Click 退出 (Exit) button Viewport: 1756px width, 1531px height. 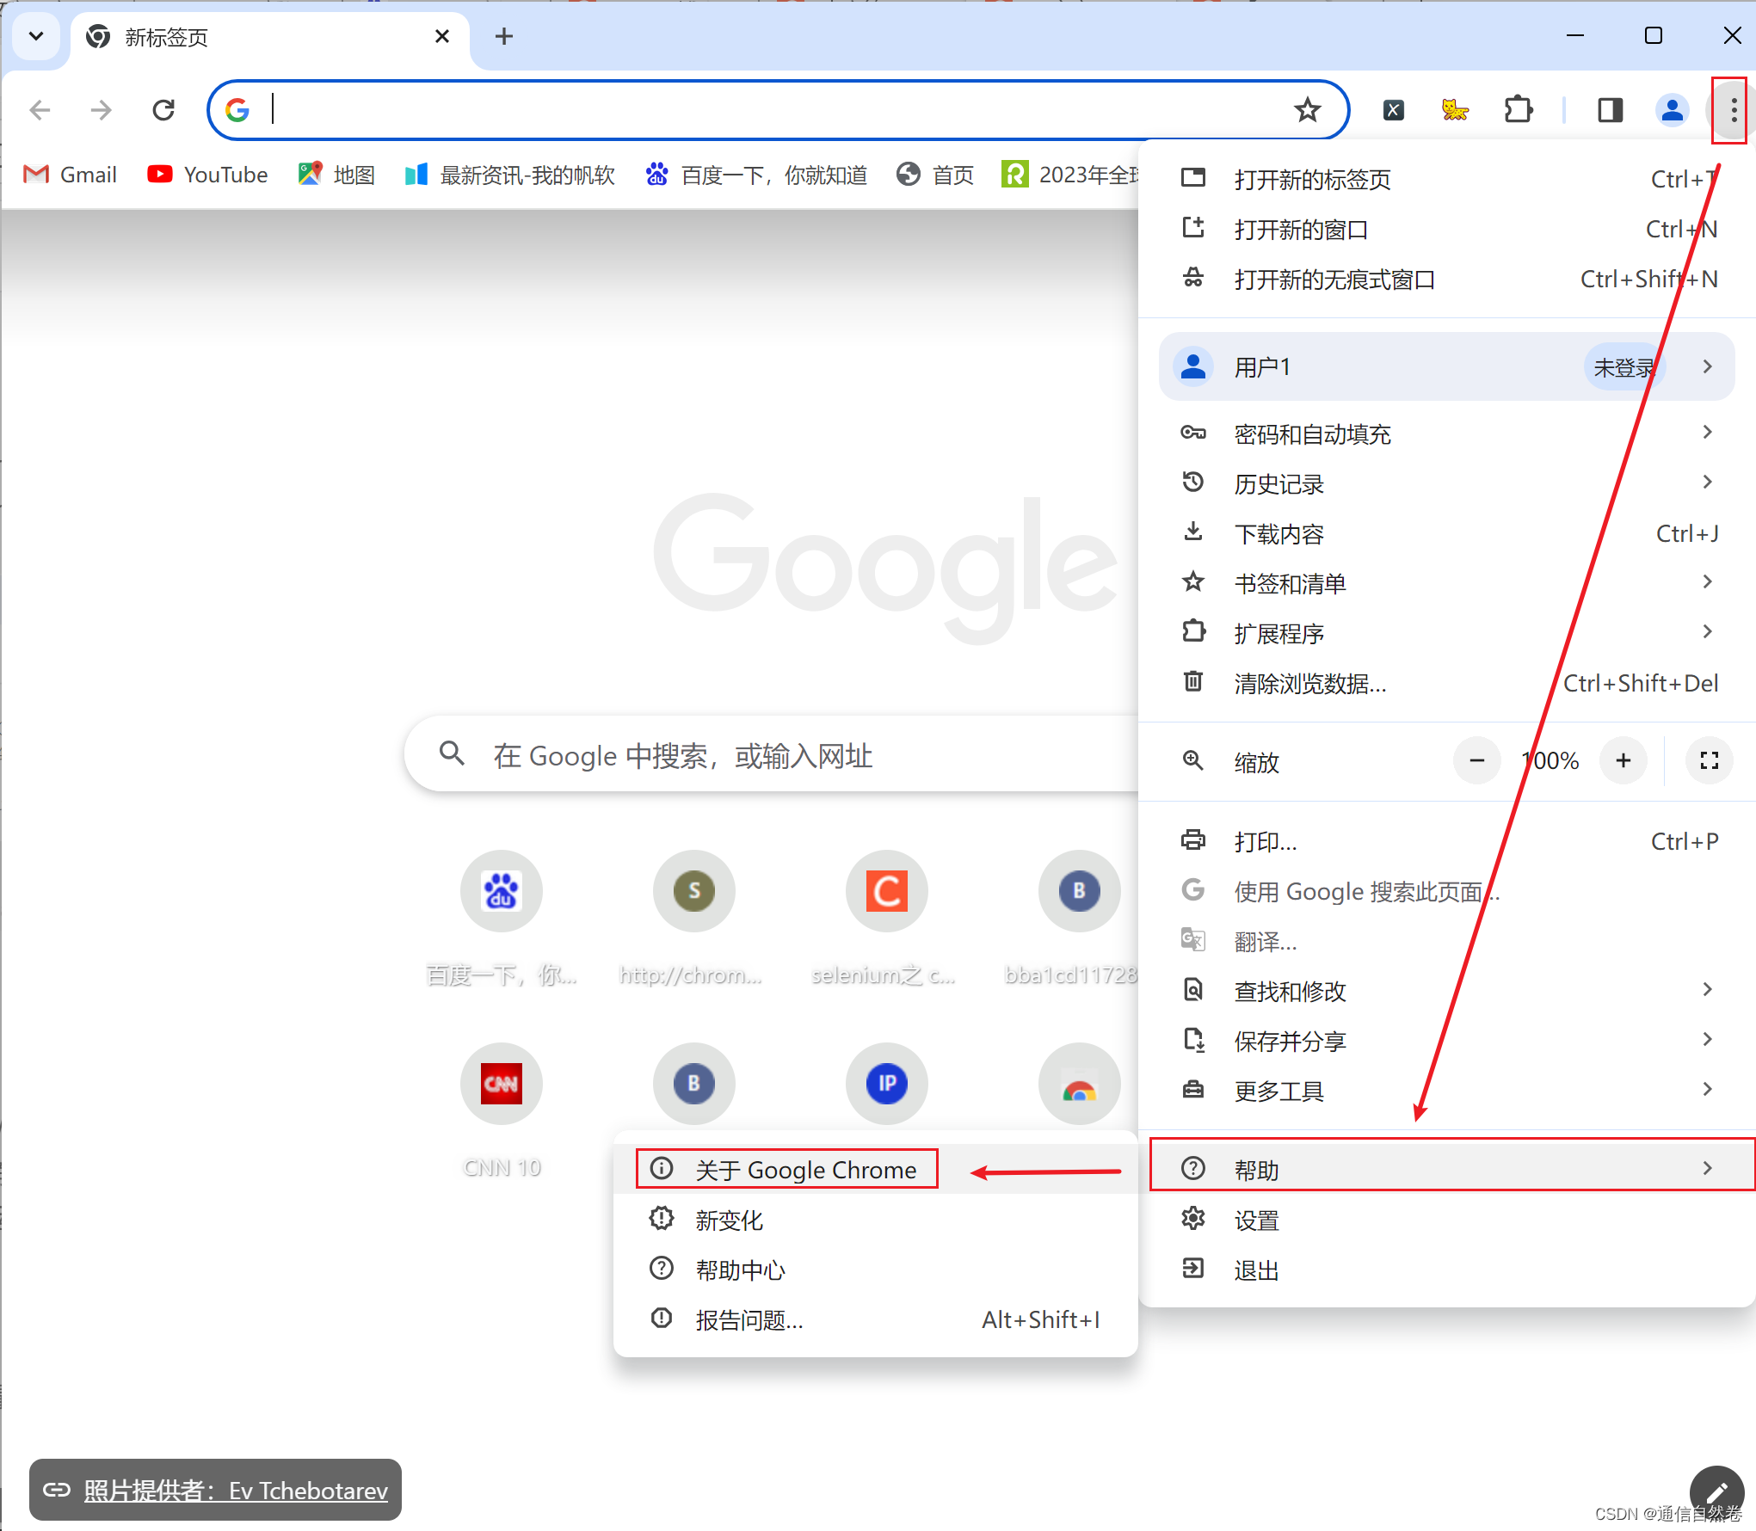tap(1254, 1270)
